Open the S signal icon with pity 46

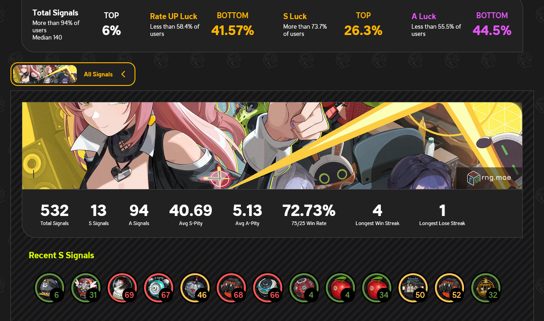click(195, 288)
